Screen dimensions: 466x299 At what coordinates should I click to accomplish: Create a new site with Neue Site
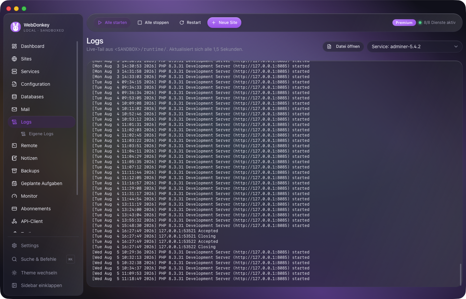point(224,23)
